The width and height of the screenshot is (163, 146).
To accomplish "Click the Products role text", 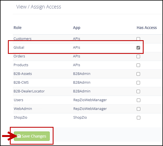I will pyautogui.click(x=21, y=65).
